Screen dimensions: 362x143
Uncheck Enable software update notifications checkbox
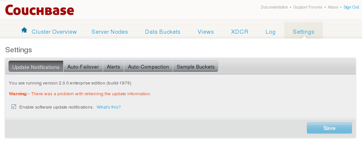14,107
